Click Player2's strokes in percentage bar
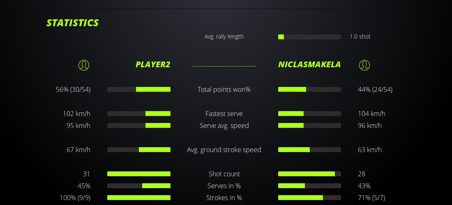This screenshot has height=205, width=452. (139, 198)
